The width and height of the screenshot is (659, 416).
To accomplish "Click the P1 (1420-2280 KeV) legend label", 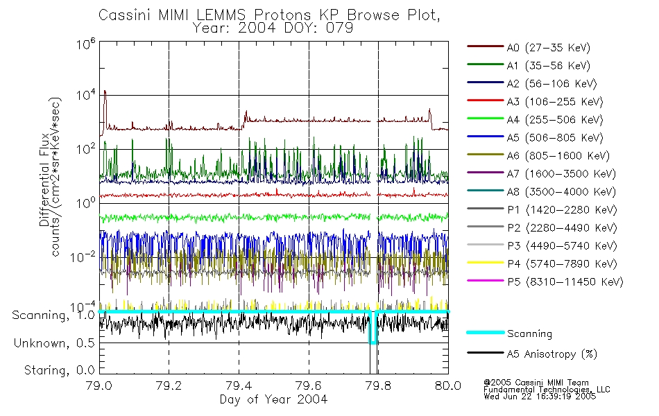I will (x=562, y=209).
